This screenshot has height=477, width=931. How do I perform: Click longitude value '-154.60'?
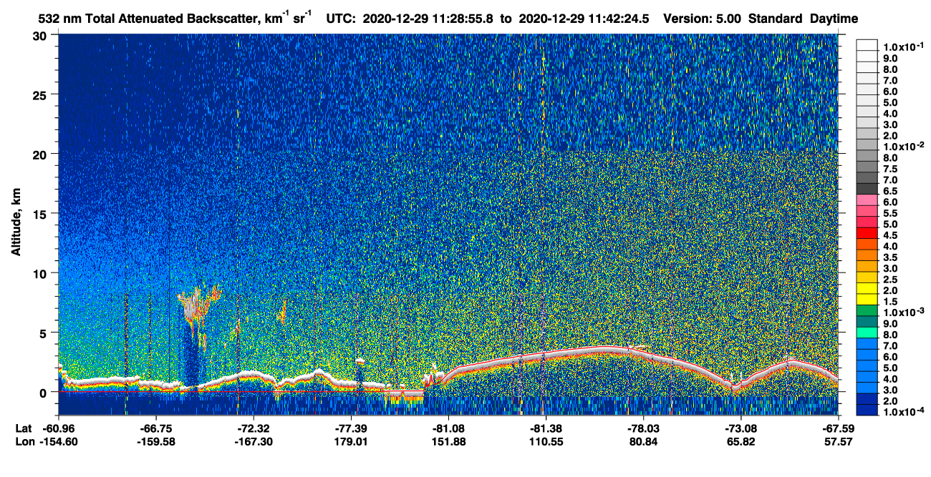[59, 442]
